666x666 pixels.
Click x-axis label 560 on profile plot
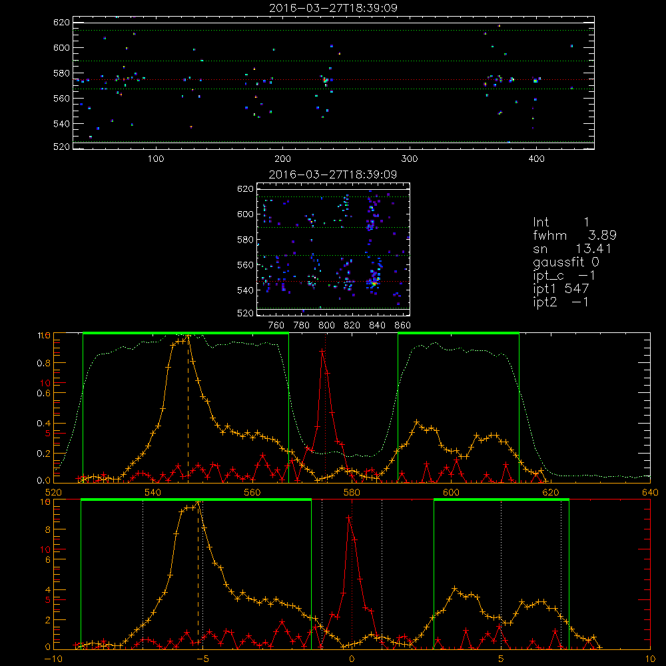click(x=252, y=492)
